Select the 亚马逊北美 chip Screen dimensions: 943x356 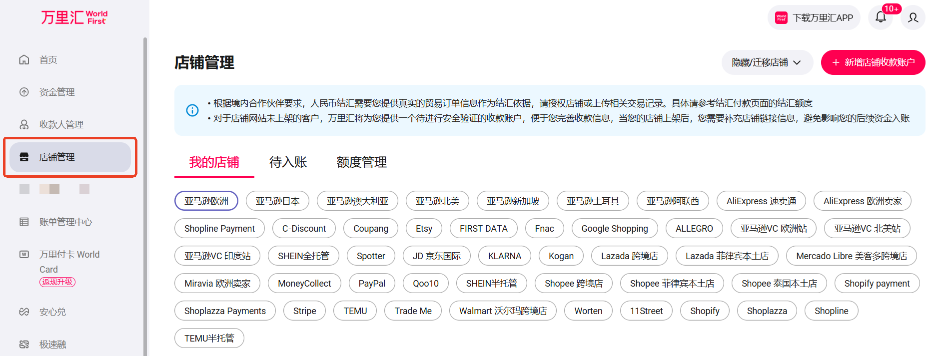pos(437,201)
